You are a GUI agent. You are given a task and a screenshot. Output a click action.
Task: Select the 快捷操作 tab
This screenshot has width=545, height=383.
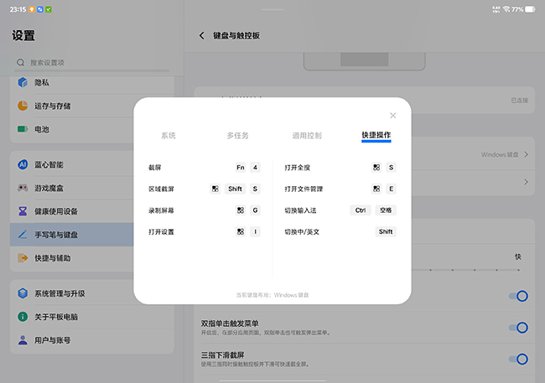click(376, 135)
